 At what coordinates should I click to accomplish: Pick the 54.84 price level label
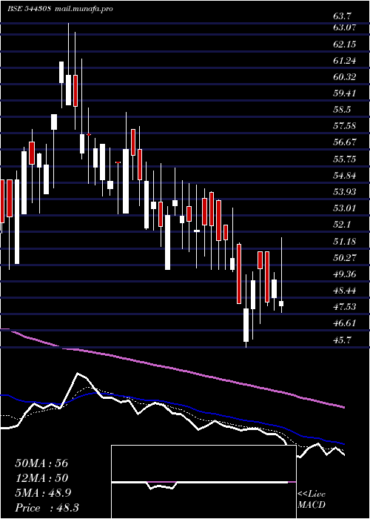point(345,175)
